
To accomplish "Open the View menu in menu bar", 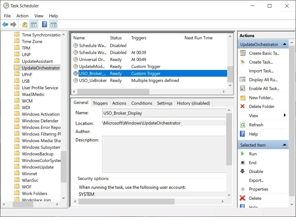I will [39, 16].
